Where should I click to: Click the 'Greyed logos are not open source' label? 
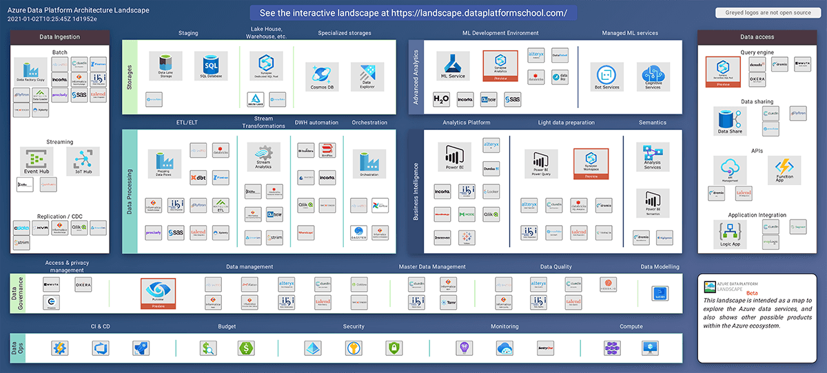point(767,13)
